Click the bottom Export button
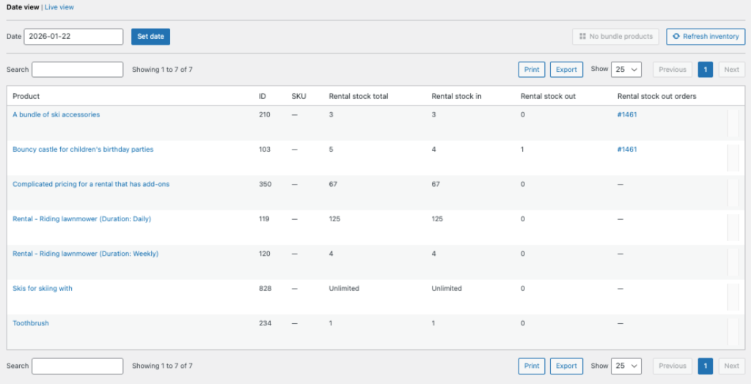The image size is (751, 384). (566, 366)
